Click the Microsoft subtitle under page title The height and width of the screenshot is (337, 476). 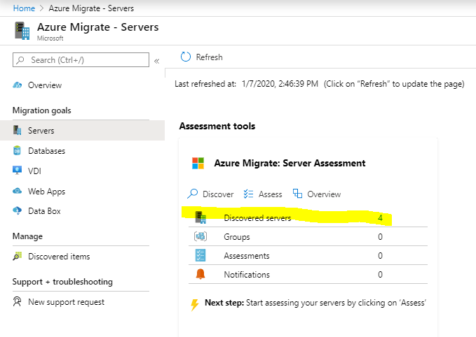[x=50, y=38]
